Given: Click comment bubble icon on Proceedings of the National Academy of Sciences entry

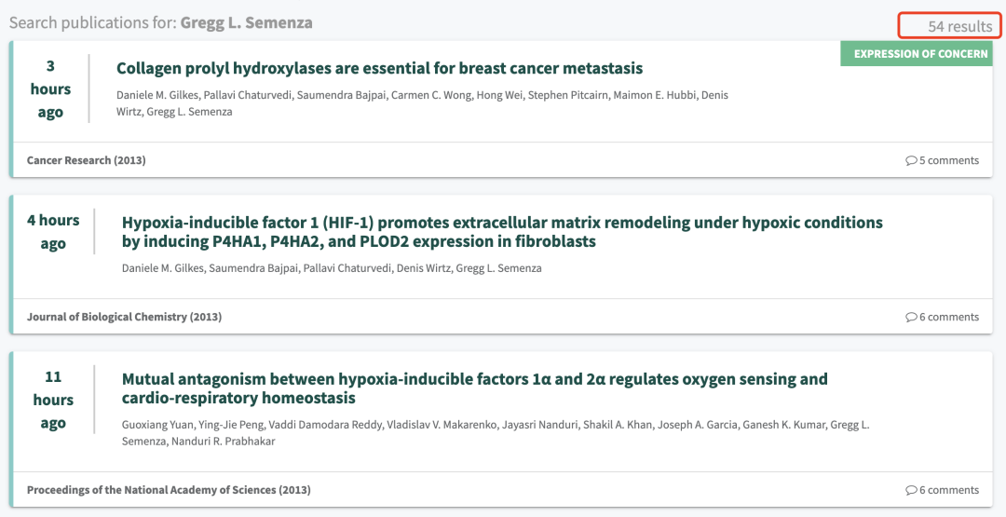Looking at the screenshot, I should [911, 490].
